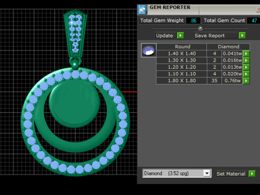Click the 0.016tw weight cell
Image resolution: width=260 pixels, height=195 pixels.
click(x=232, y=60)
